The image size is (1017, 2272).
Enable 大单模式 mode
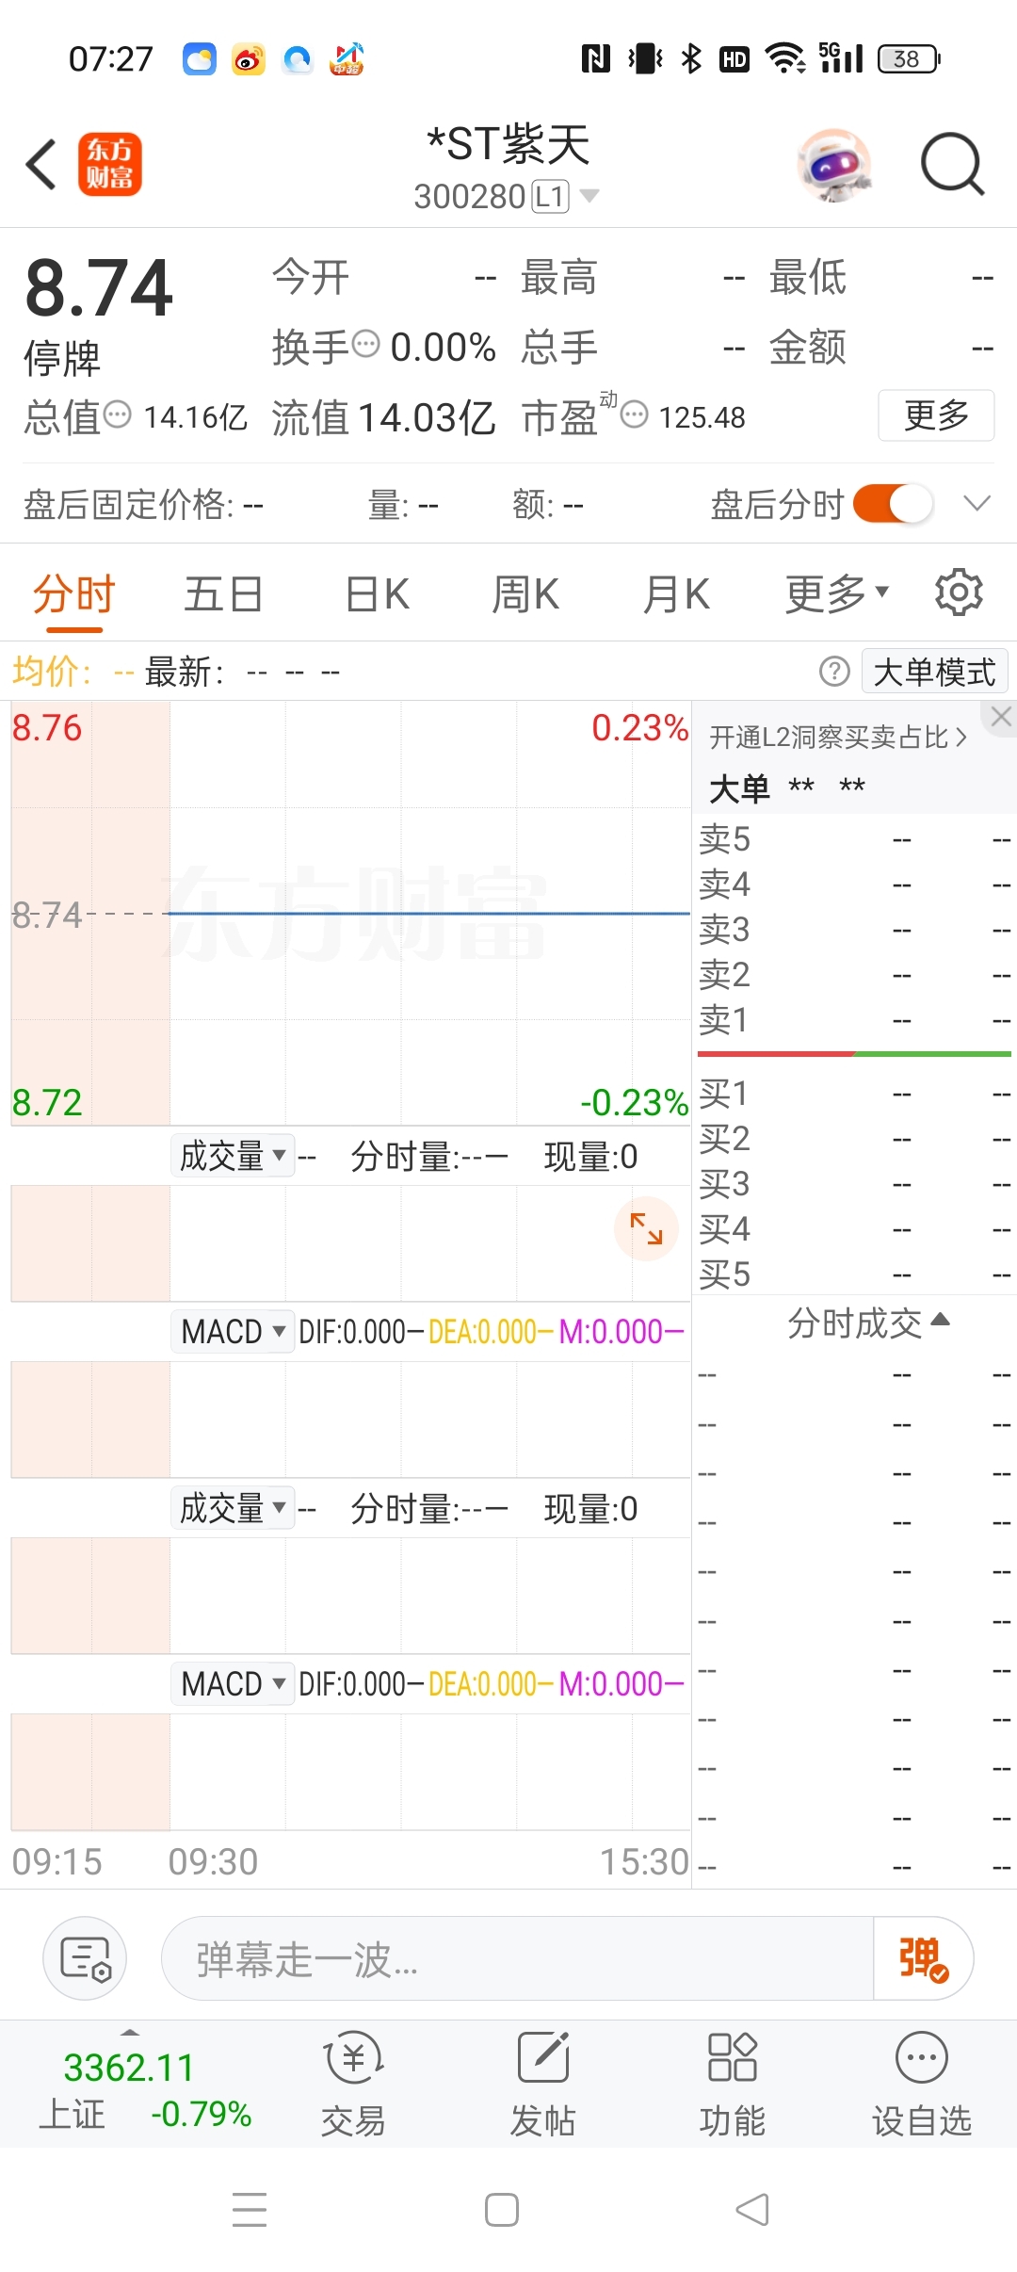click(x=934, y=672)
